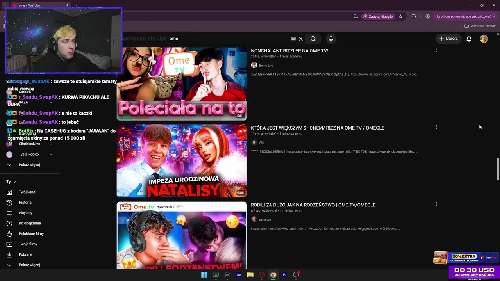500x281 pixels.
Task: Start voice search with microphone icon
Action: 331,39
